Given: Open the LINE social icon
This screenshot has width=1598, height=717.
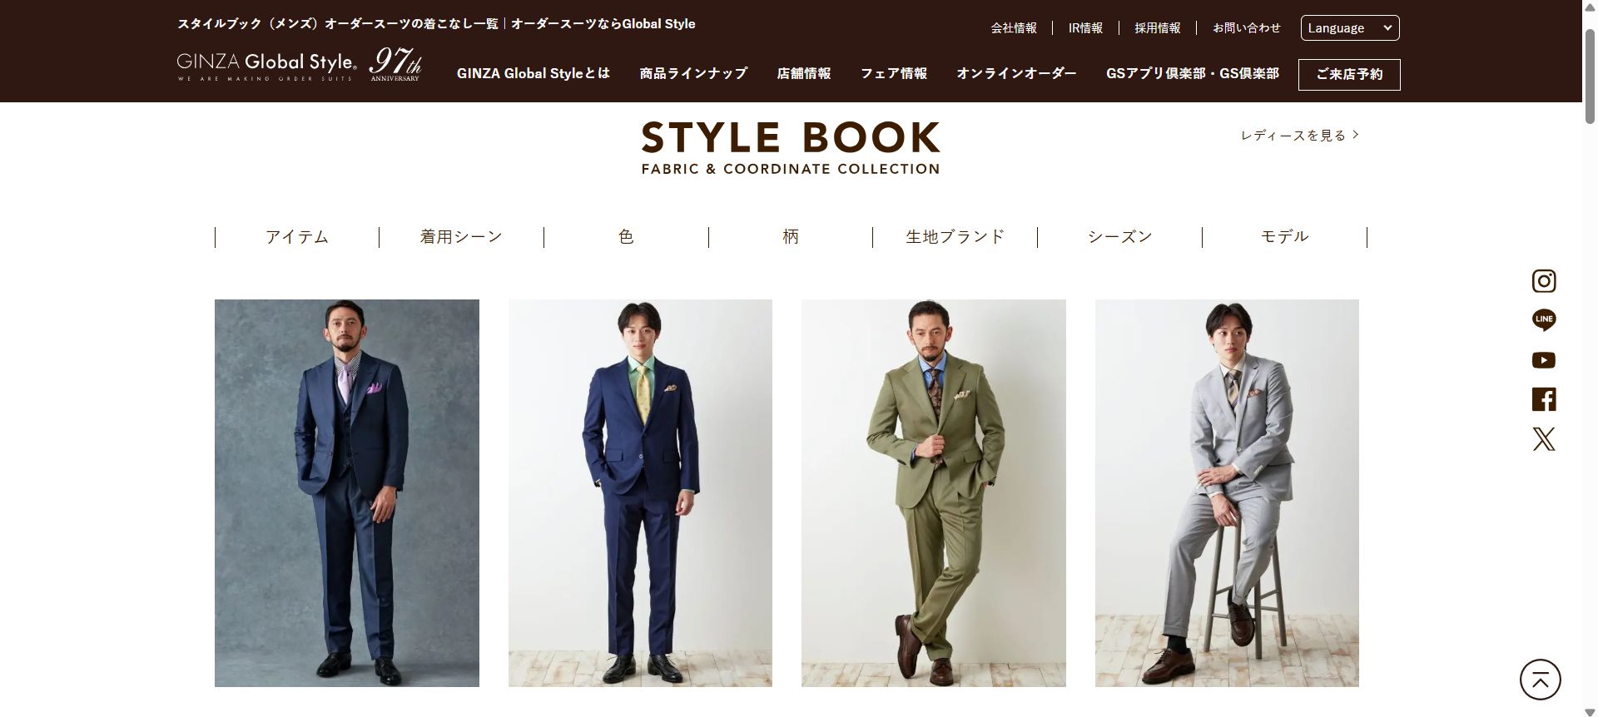Looking at the screenshot, I should (x=1543, y=320).
